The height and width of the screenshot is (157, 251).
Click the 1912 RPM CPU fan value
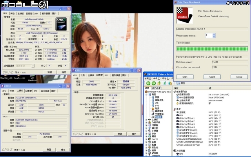pyautogui.click(x=213, y=154)
